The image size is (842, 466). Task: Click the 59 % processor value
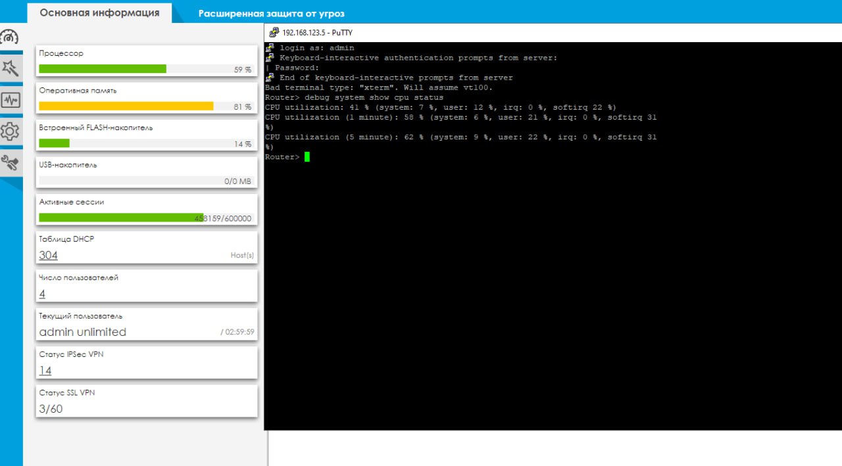click(243, 70)
